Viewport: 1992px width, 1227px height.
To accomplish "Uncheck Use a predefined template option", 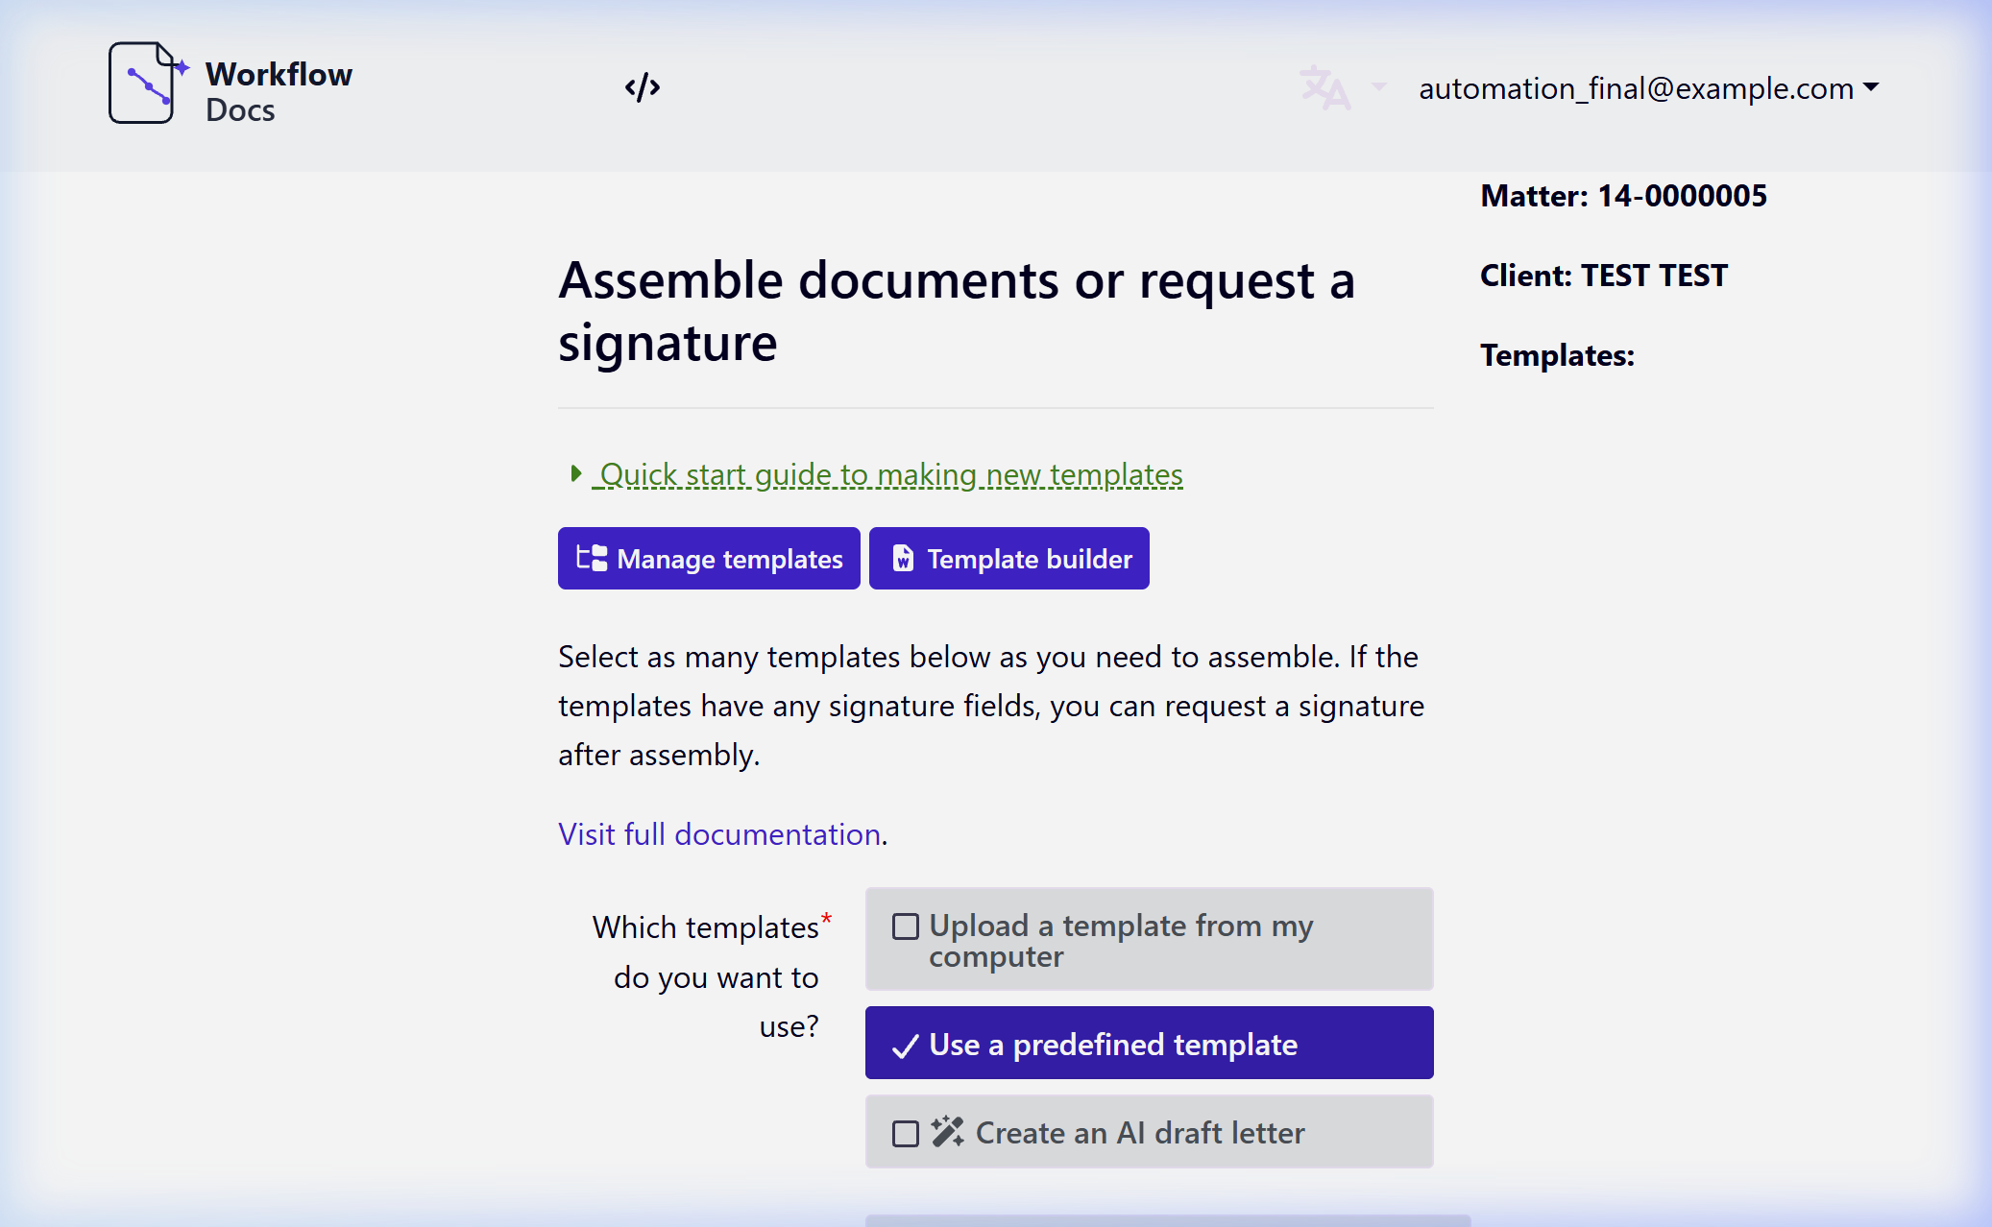I will click(1149, 1044).
